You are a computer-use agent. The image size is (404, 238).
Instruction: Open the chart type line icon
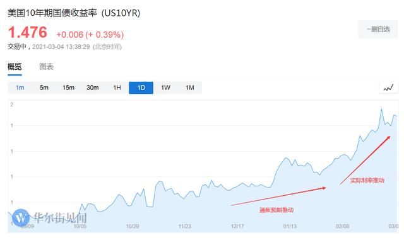coord(389,88)
